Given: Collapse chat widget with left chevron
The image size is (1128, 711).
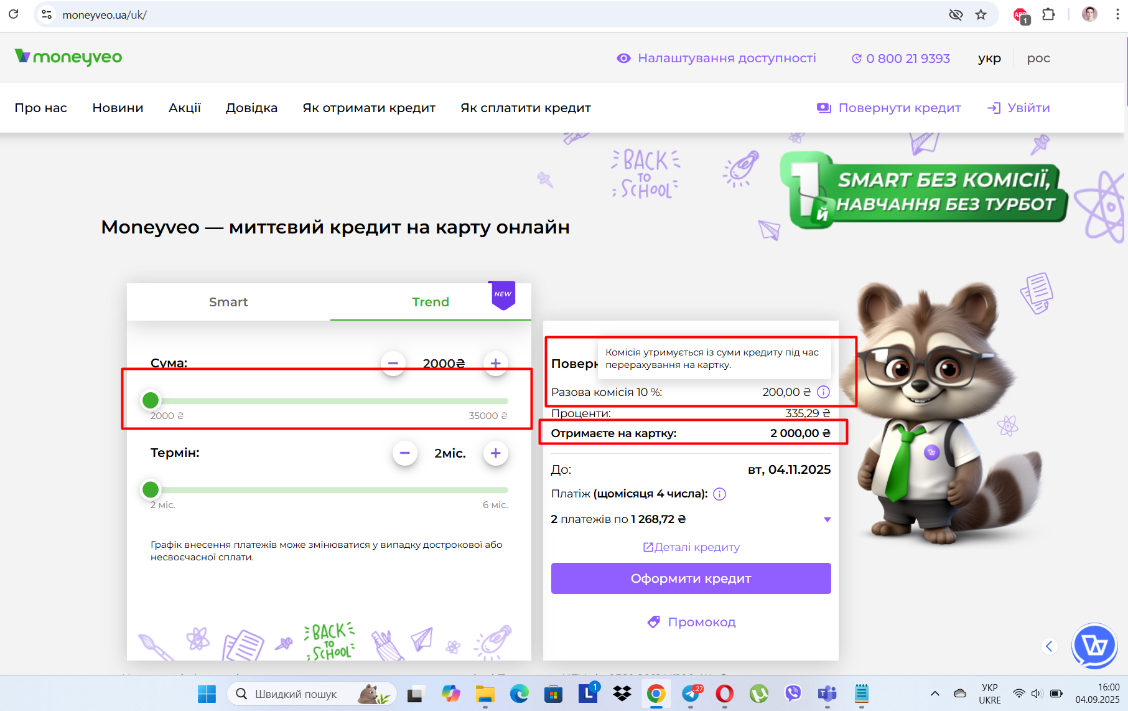Looking at the screenshot, I should click(1050, 646).
